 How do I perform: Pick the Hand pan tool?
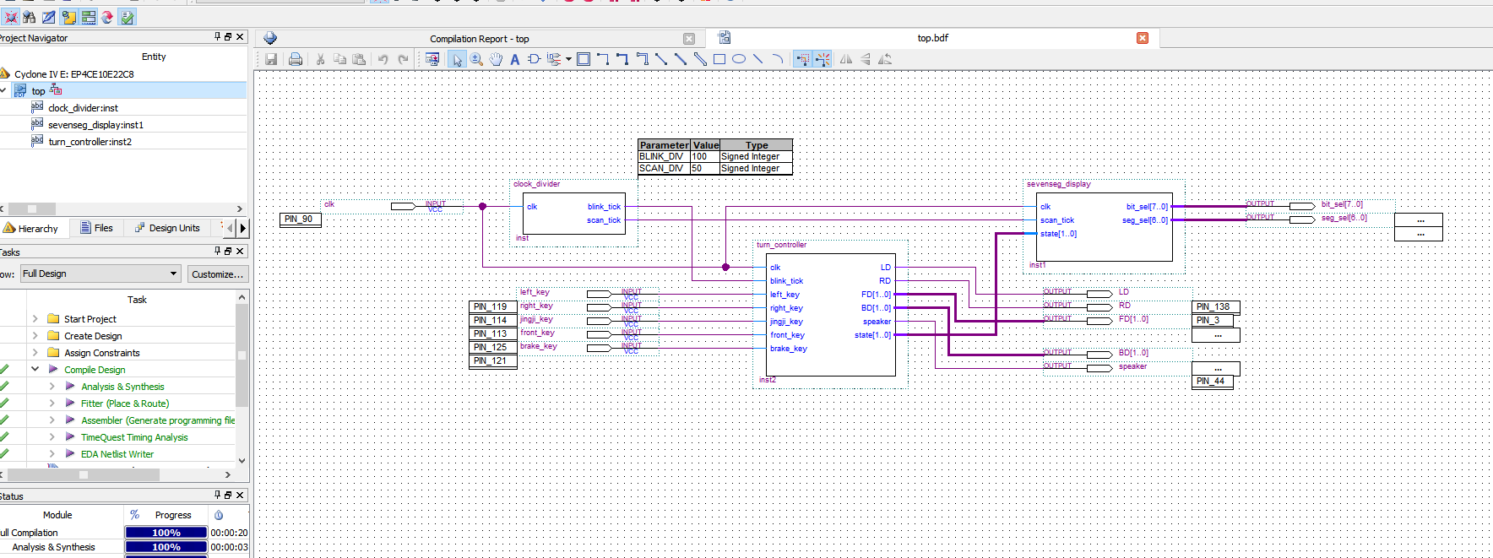(496, 59)
